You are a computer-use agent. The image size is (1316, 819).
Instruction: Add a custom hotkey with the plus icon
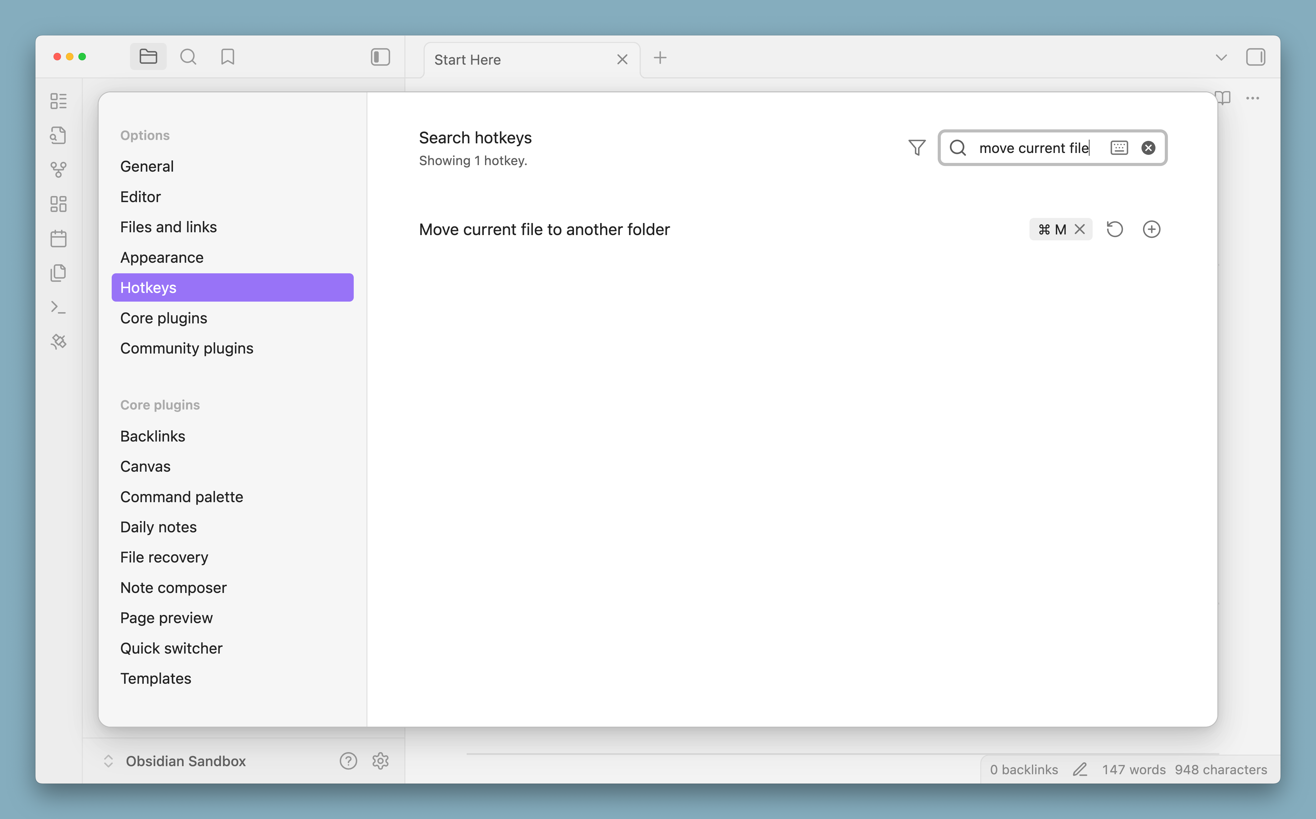pos(1151,229)
